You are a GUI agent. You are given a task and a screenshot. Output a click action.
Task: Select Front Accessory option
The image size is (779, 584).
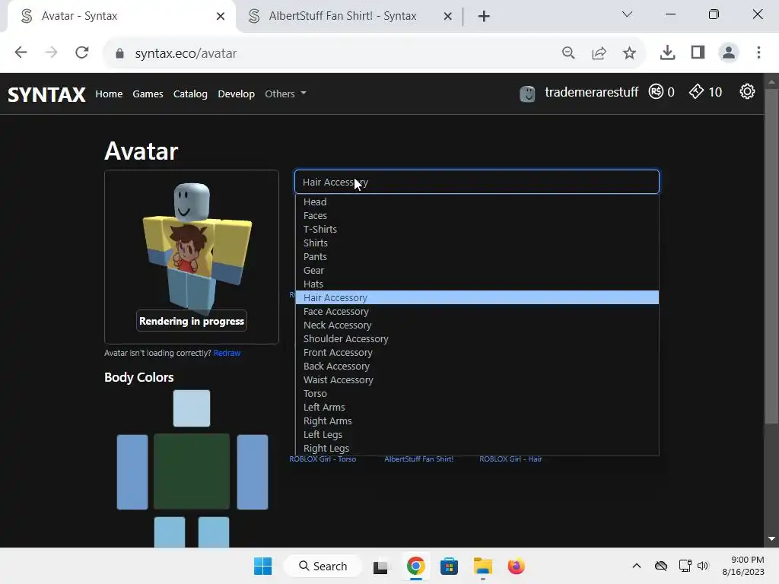click(477, 353)
